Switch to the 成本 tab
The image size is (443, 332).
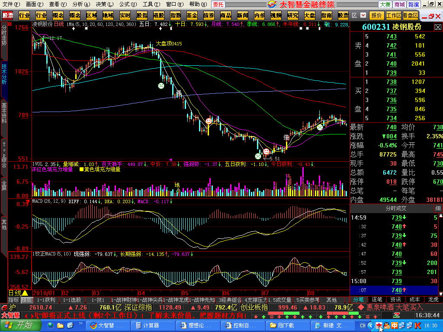click(414, 300)
